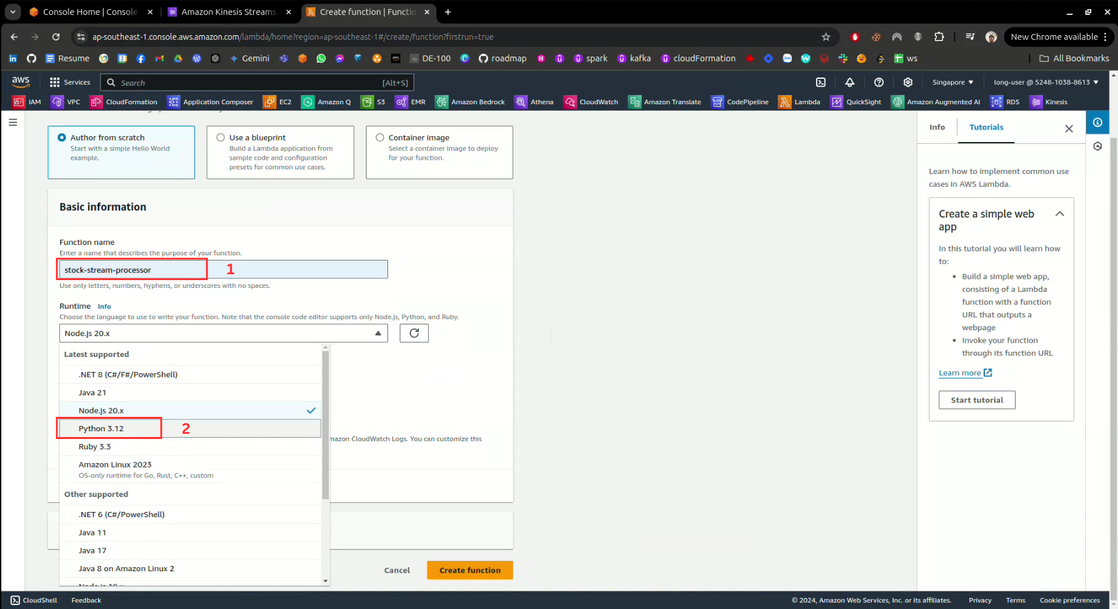The height and width of the screenshot is (609, 1118).
Task: Click the Function name text field
Action: click(x=223, y=270)
